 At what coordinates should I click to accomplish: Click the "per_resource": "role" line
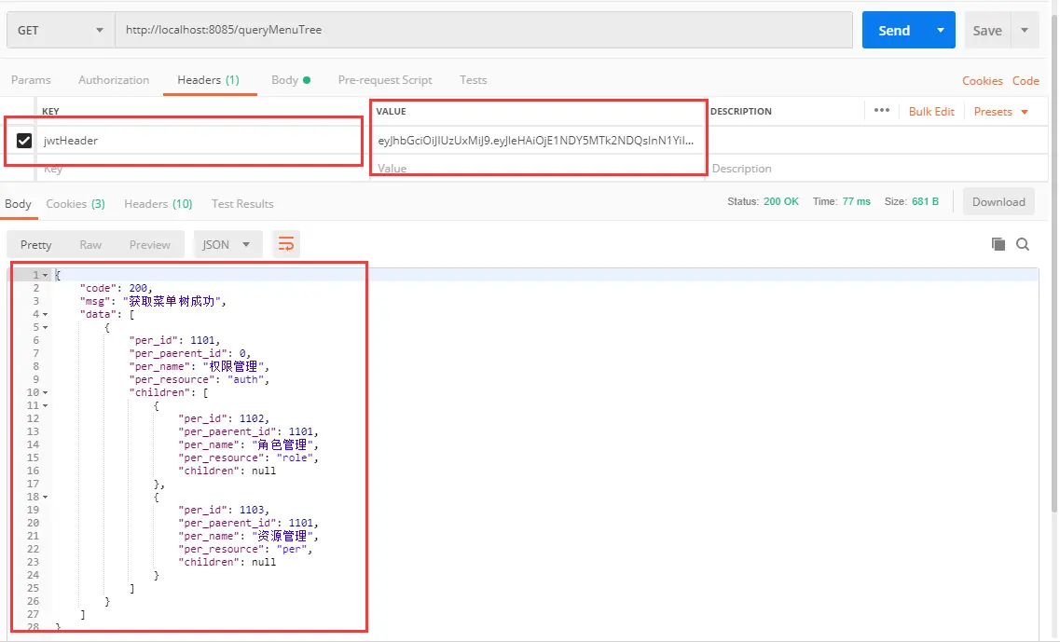(x=248, y=458)
